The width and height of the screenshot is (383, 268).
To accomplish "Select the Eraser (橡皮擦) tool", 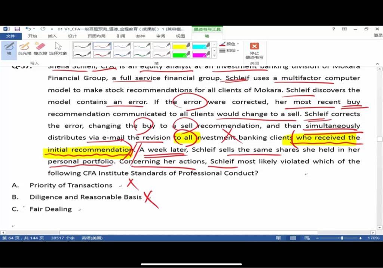I will pos(40,49).
